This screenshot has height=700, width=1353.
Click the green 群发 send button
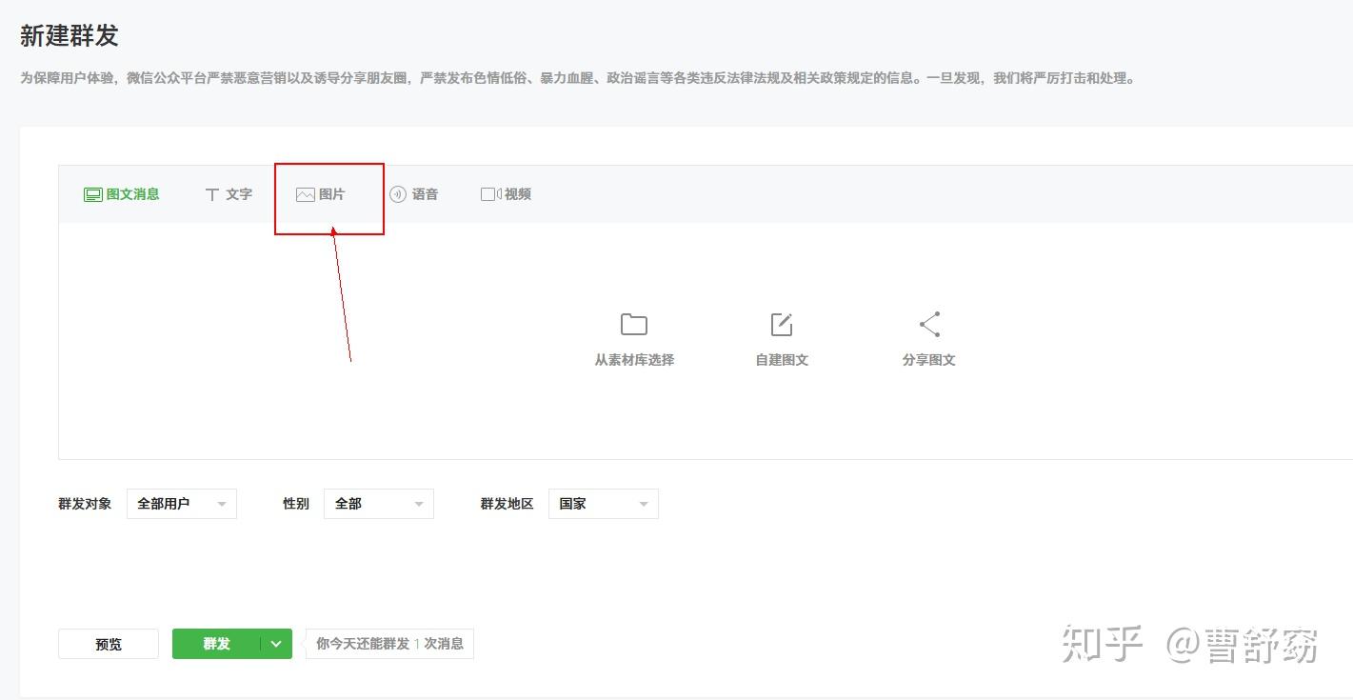point(217,644)
